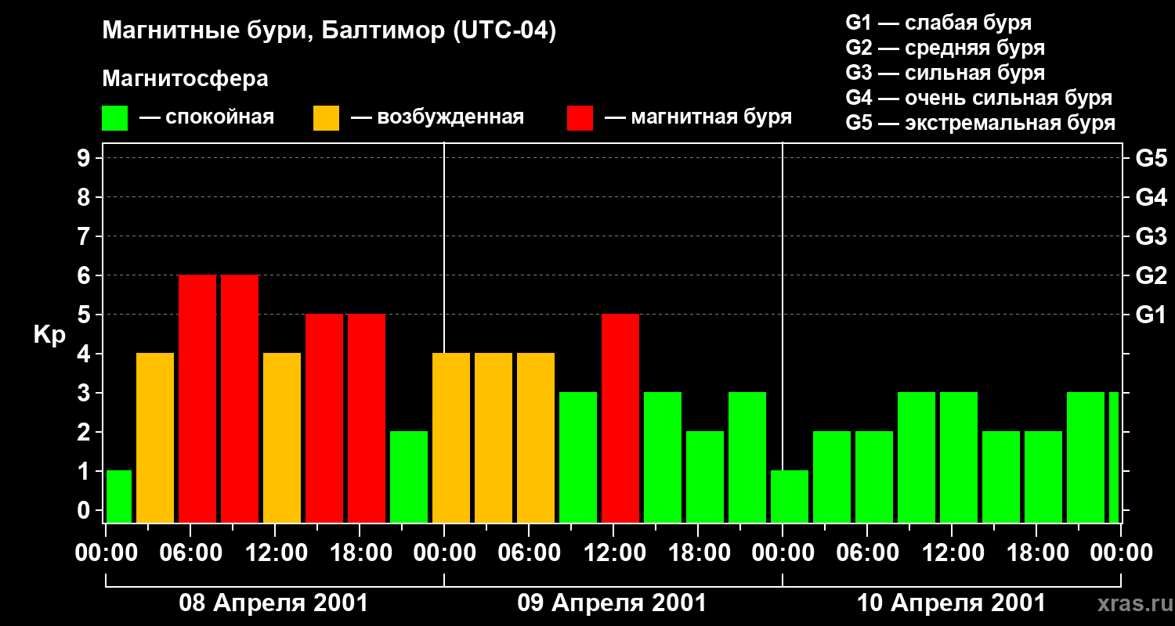The height and width of the screenshot is (626, 1175).
Task: Click the green Kp 1 bar starting 10 April
Action: (790, 497)
